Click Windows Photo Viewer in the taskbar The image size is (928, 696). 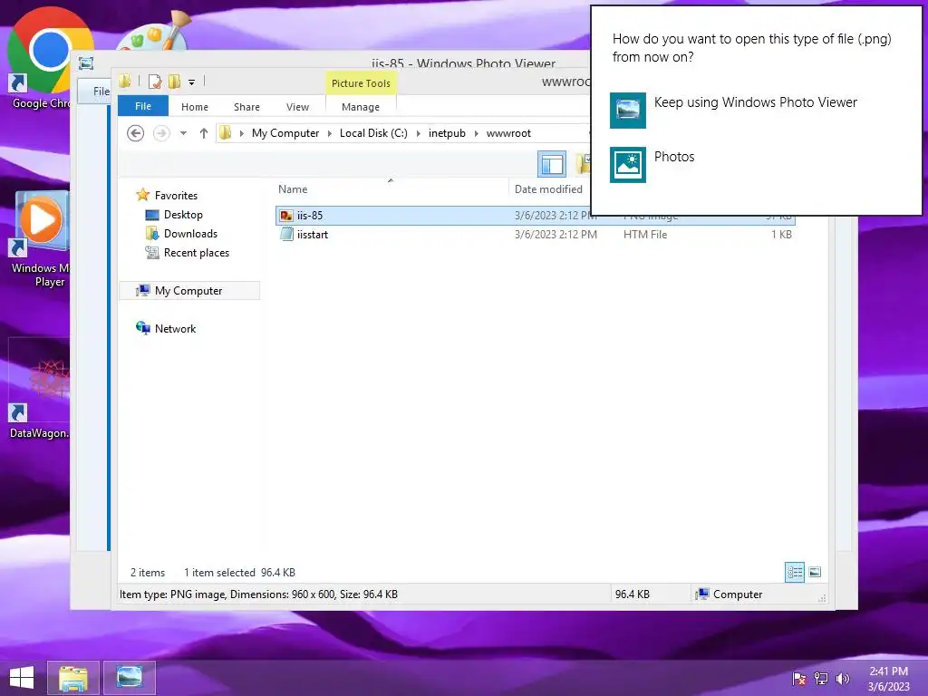[x=130, y=678]
